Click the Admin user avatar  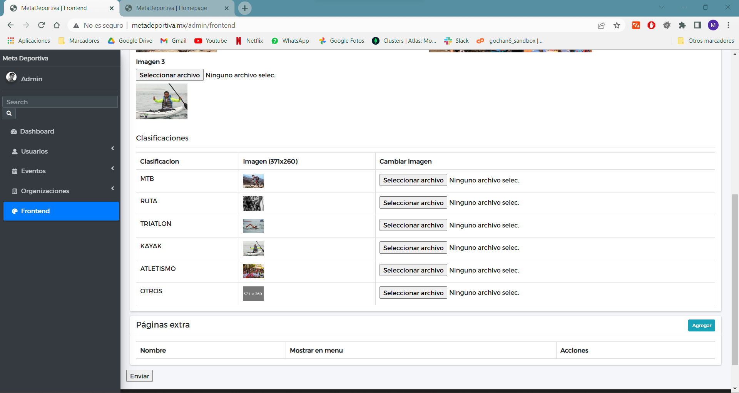coord(11,77)
